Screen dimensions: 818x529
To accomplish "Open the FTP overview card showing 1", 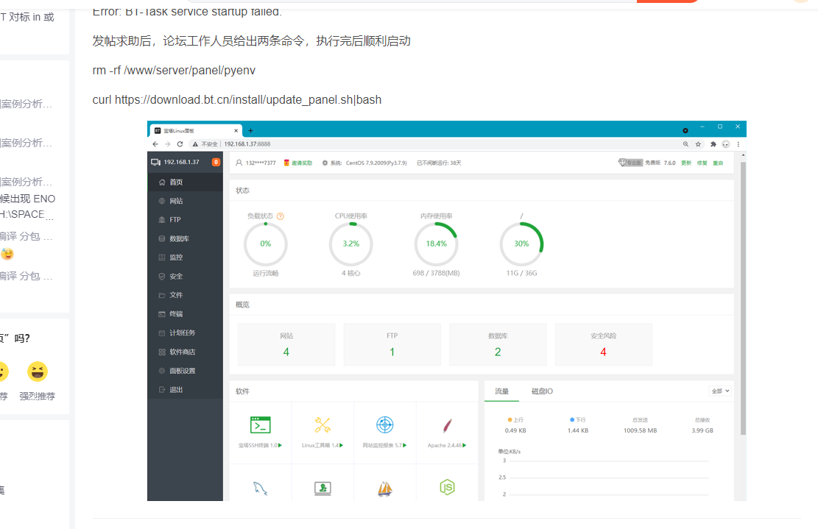I will pos(392,344).
